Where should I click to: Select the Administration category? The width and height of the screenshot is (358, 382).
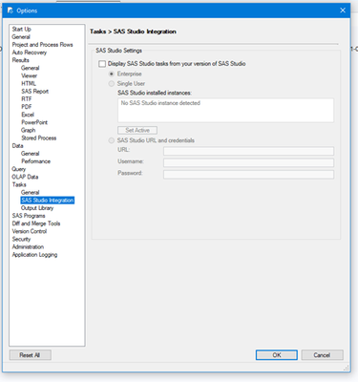pos(28,247)
